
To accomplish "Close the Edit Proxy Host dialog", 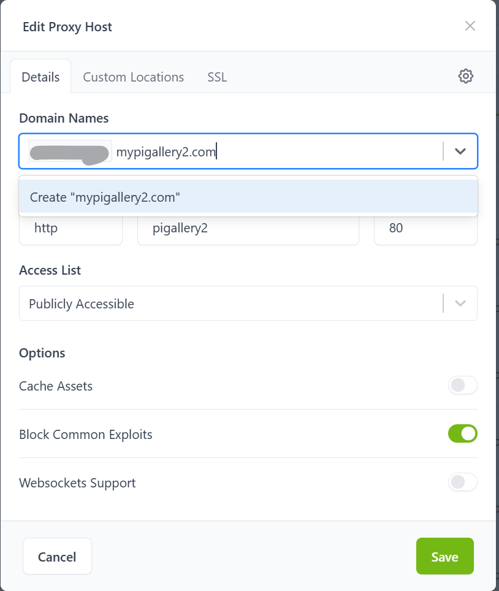I will pyautogui.click(x=470, y=26).
